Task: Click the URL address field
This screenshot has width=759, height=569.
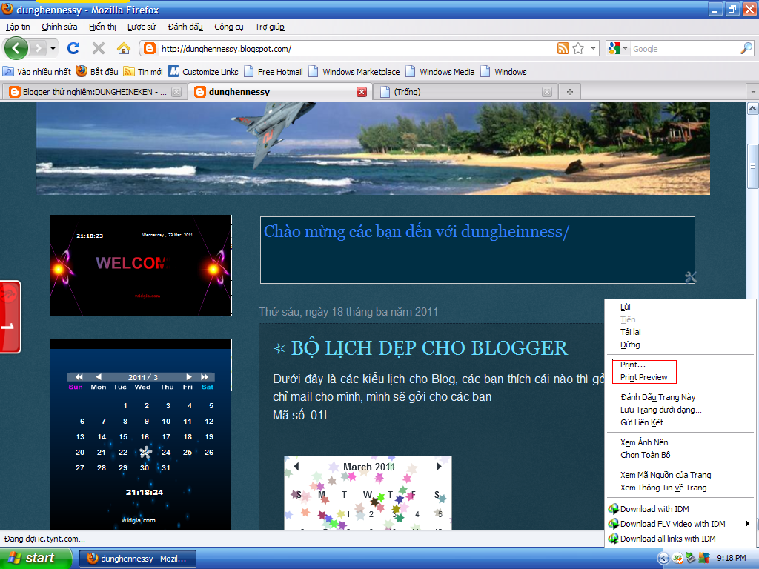Action: [x=357, y=48]
